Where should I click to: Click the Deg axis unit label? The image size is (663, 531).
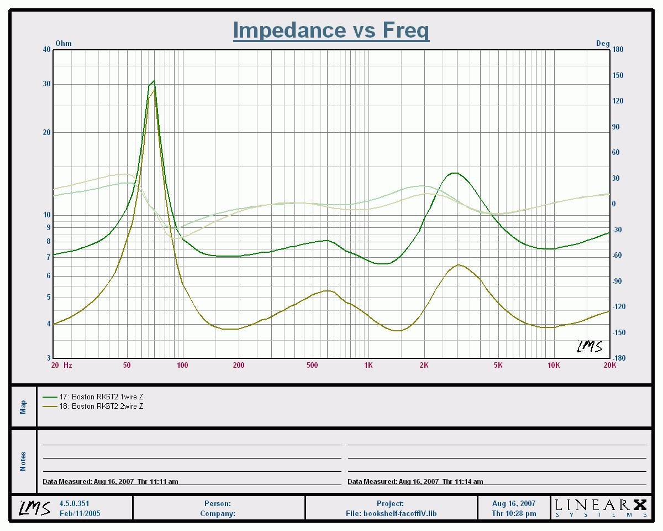pyautogui.click(x=602, y=43)
